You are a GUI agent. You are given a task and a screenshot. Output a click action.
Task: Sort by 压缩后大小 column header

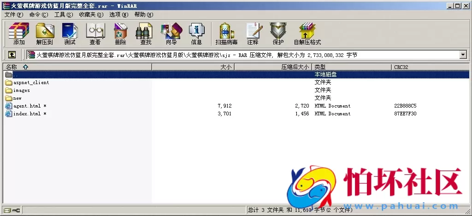click(x=273, y=67)
